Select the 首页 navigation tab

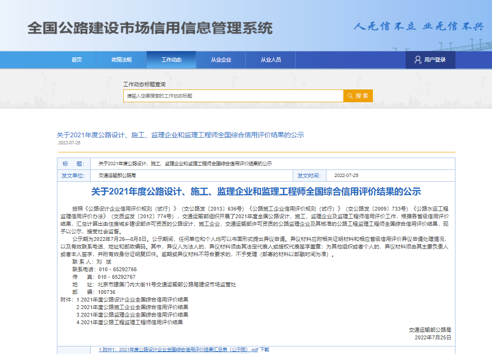[77, 60]
